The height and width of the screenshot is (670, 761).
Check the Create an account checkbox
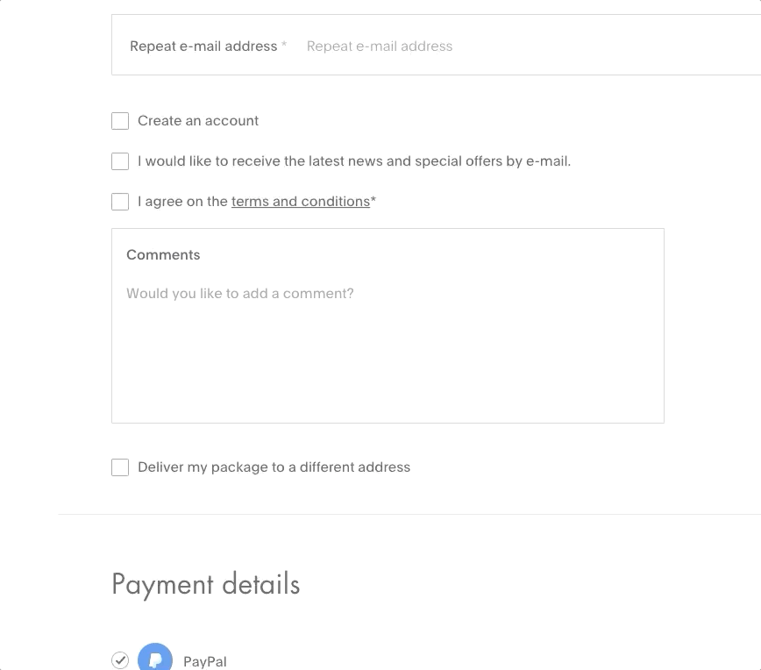(120, 121)
